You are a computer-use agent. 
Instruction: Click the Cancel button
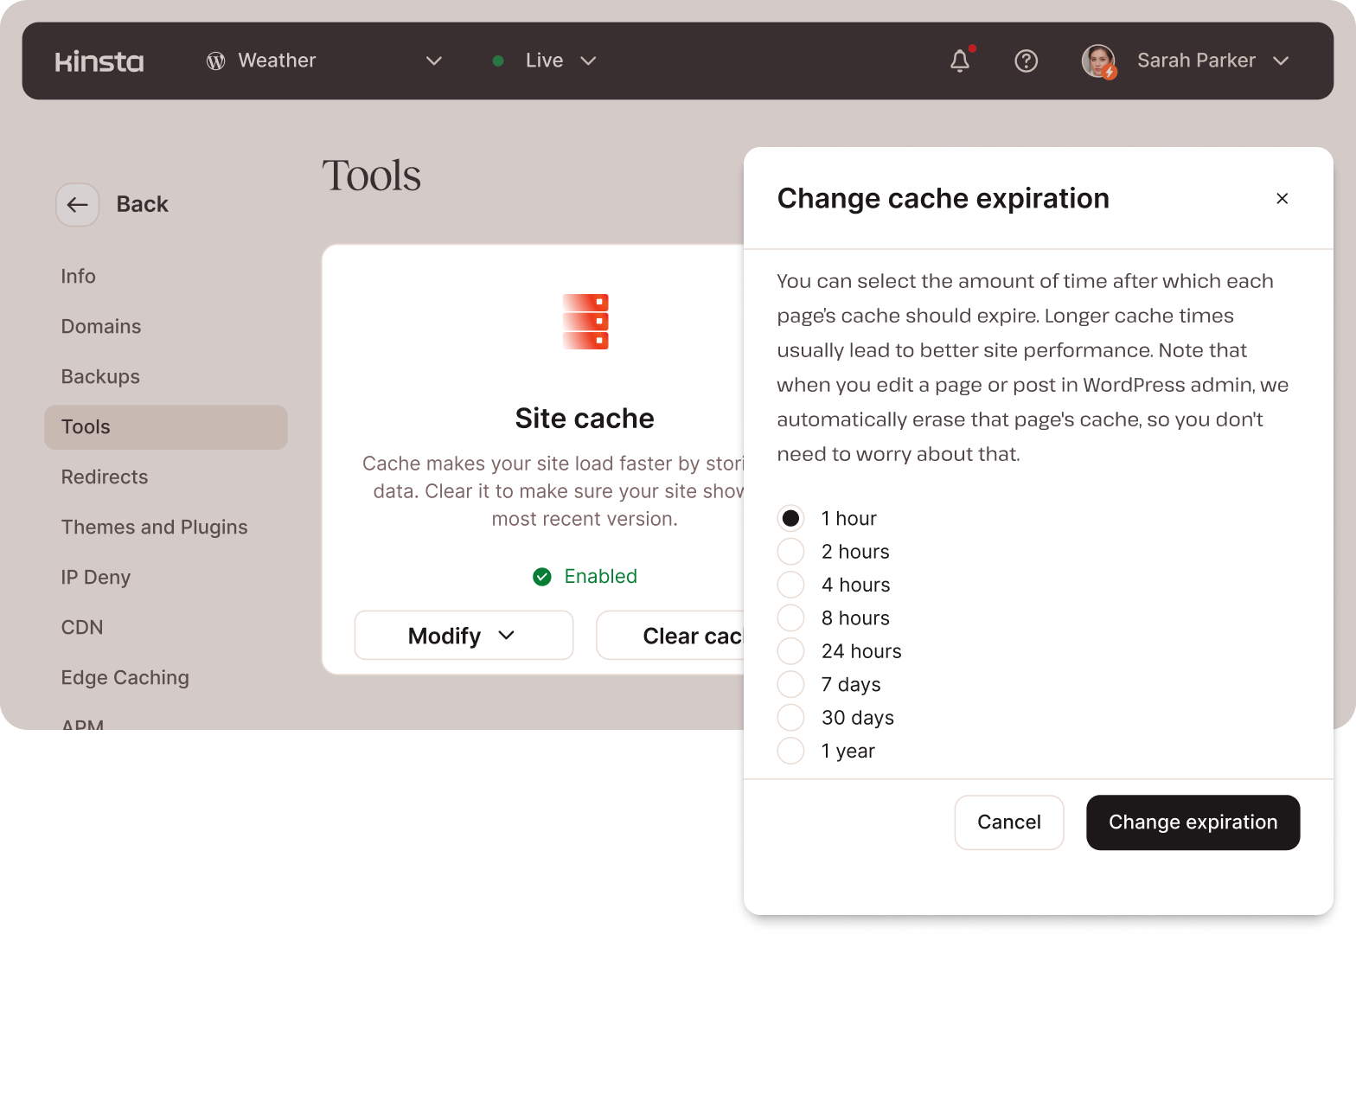[x=1008, y=822]
